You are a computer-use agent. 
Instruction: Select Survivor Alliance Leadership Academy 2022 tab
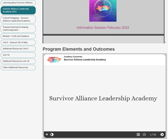18,10
